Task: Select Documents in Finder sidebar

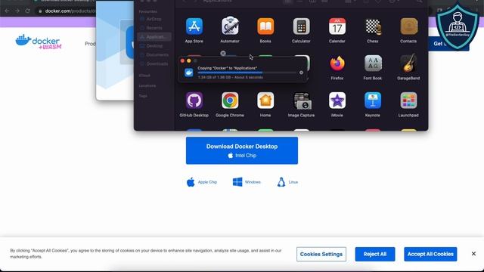Action: (x=154, y=55)
